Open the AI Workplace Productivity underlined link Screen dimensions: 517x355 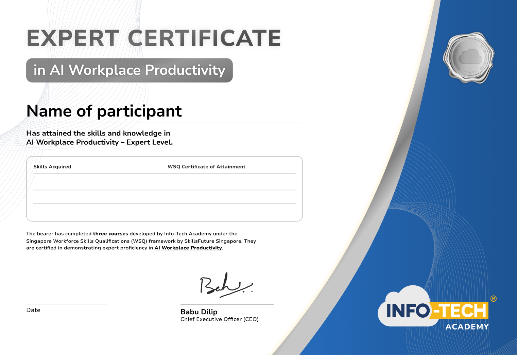click(188, 248)
